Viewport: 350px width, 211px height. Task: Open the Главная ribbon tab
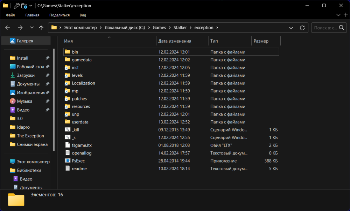[x=32, y=15]
